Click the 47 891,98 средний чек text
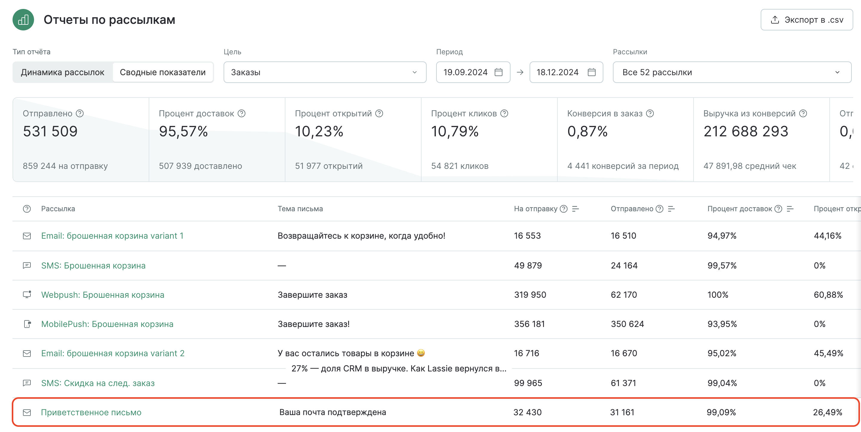The image size is (861, 432). point(750,166)
